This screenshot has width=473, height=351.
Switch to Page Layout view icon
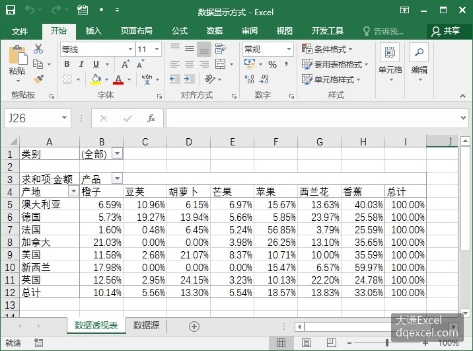coord(306,342)
